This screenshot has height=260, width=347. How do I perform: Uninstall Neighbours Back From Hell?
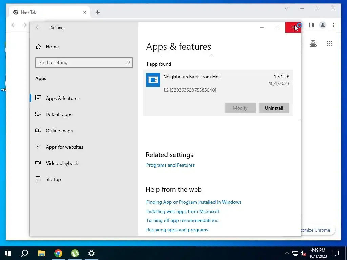274,108
